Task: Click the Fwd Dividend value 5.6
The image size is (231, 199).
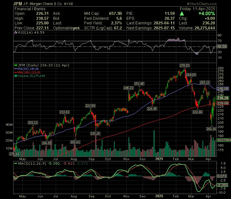Action: [x=119, y=18]
